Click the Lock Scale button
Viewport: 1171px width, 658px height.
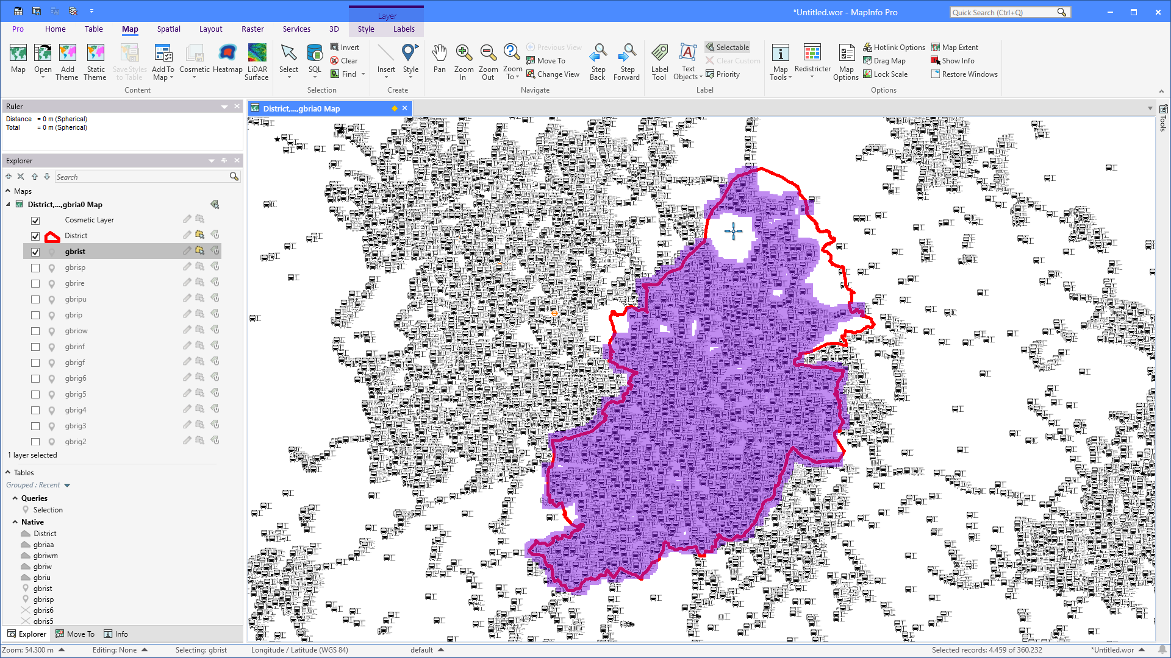[x=886, y=74]
